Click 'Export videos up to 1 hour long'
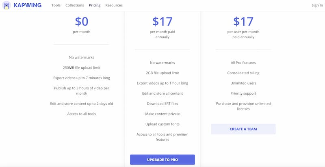This screenshot has width=325, height=167. click(x=162, y=83)
